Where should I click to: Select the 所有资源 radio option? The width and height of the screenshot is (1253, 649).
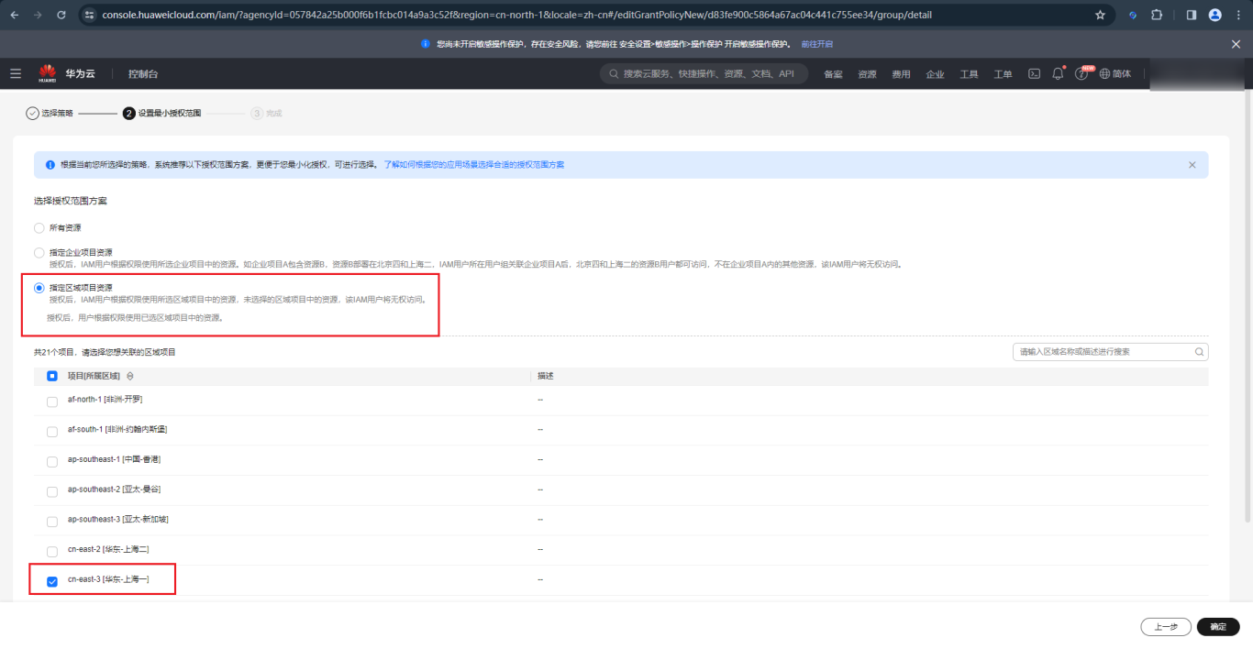(x=39, y=227)
